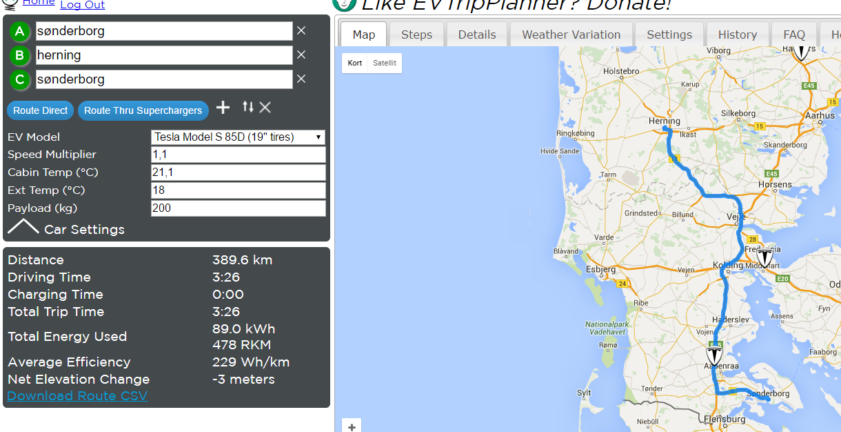Click the Car Settings label
841x432 pixels.
coord(84,229)
